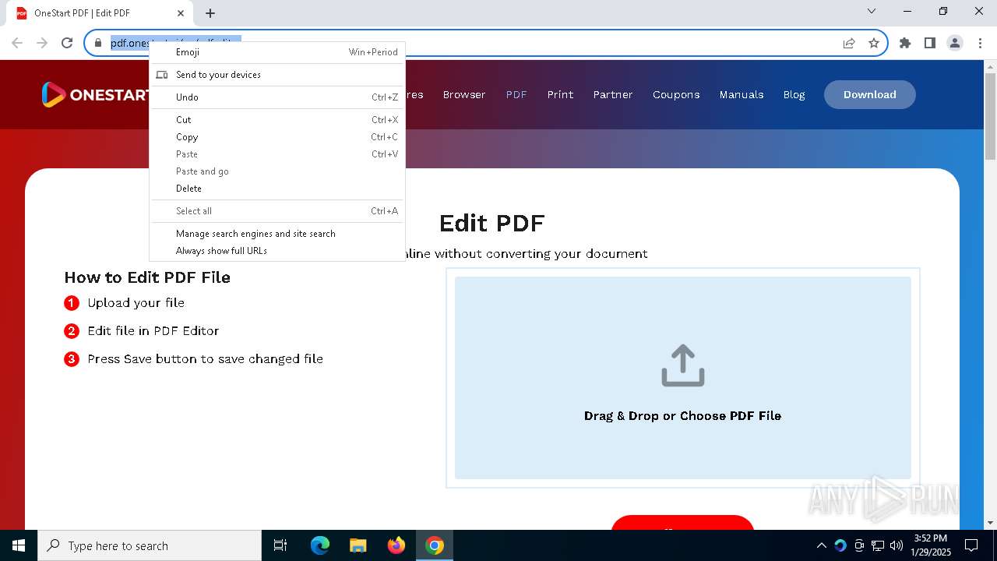
Task: Click the share page icon in address bar
Action: 849,43
